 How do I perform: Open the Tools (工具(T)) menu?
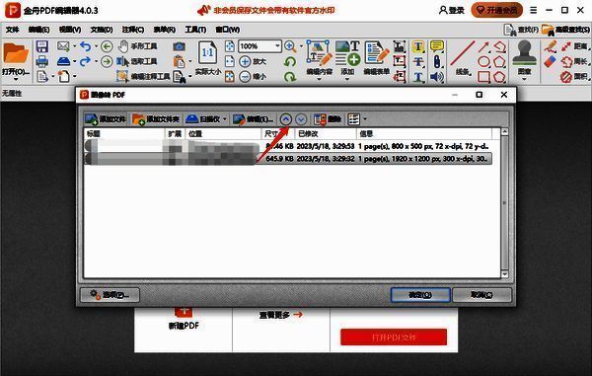(x=195, y=30)
